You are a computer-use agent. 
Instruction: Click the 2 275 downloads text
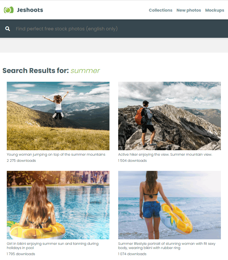[21, 161]
